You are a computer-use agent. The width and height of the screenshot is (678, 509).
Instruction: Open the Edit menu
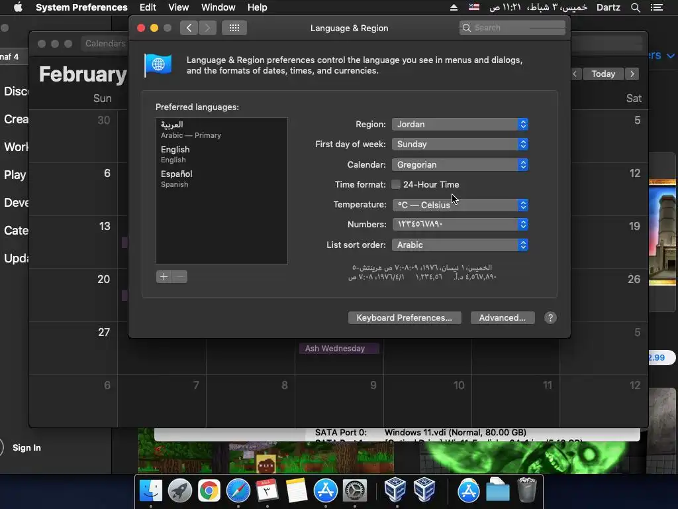pyautogui.click(x=148, y=7)
